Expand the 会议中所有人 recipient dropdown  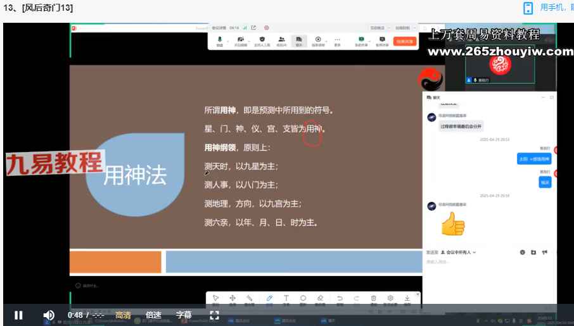coord(460,252)
